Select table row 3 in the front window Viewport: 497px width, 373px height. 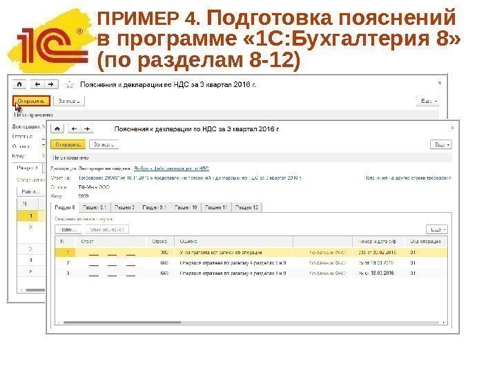click(251, 273)
